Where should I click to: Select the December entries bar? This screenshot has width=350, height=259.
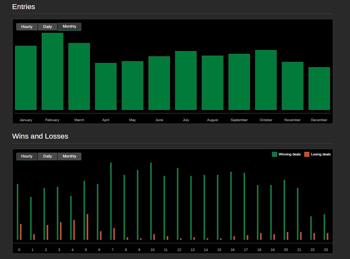(x=319, y=89)
